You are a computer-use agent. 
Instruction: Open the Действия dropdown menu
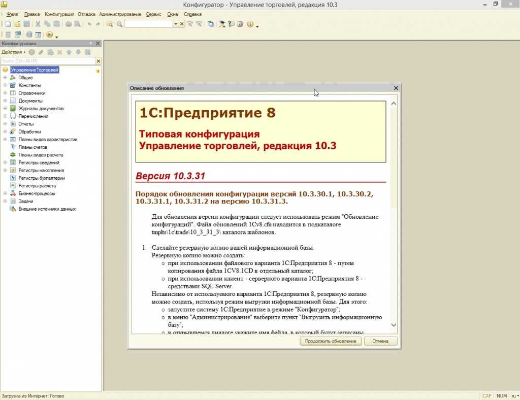click(13, 52)
